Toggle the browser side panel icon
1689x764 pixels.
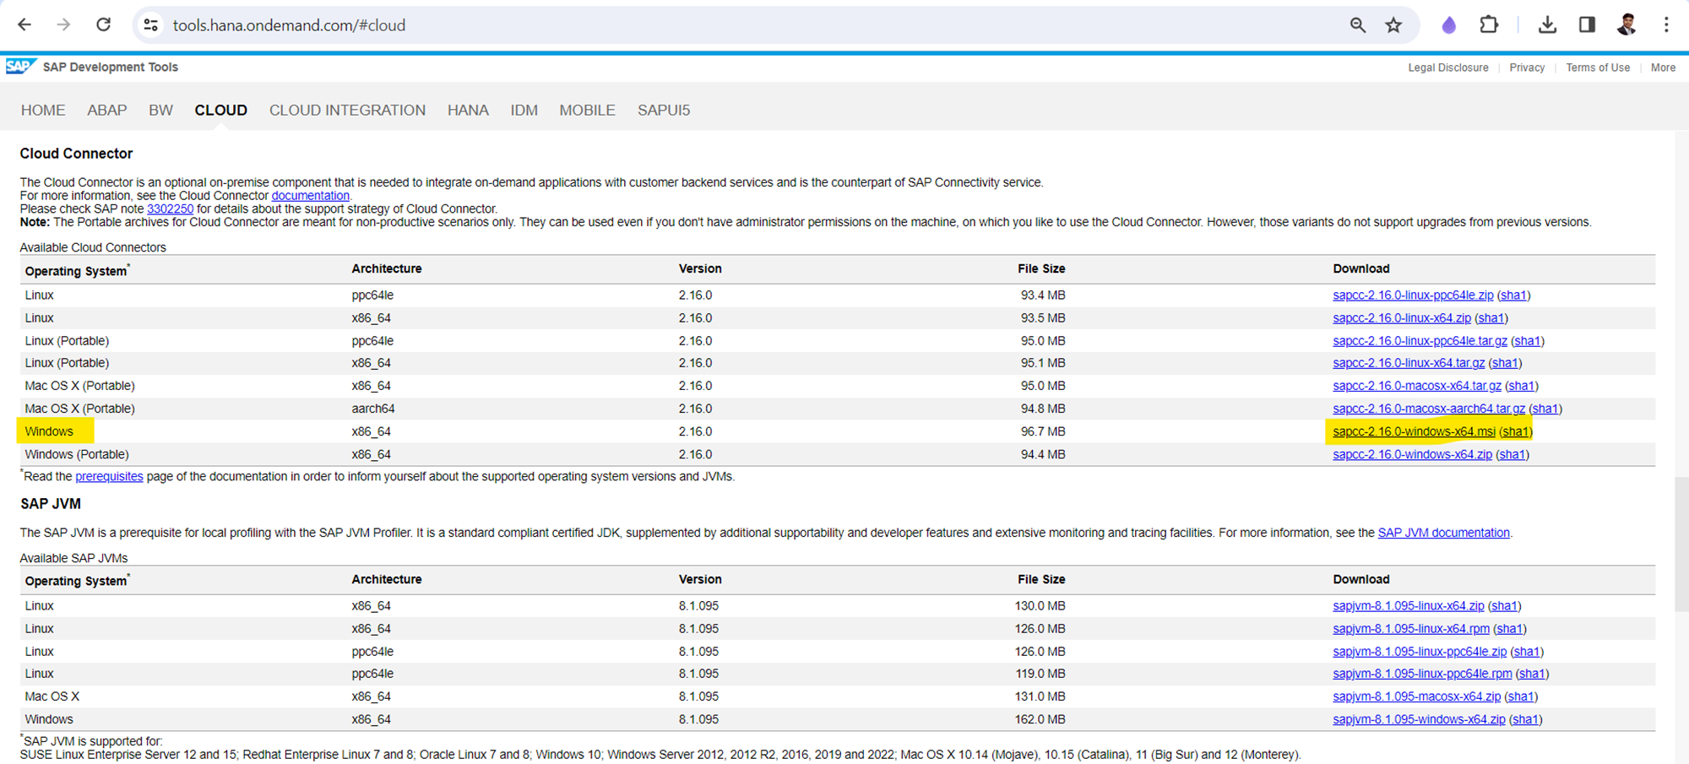coord(1587,25)
